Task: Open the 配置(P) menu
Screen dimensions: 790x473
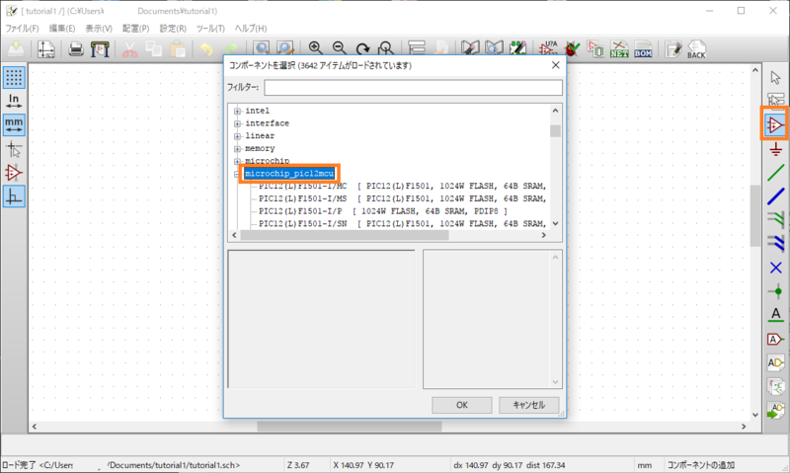Action: tap(135, 29)
